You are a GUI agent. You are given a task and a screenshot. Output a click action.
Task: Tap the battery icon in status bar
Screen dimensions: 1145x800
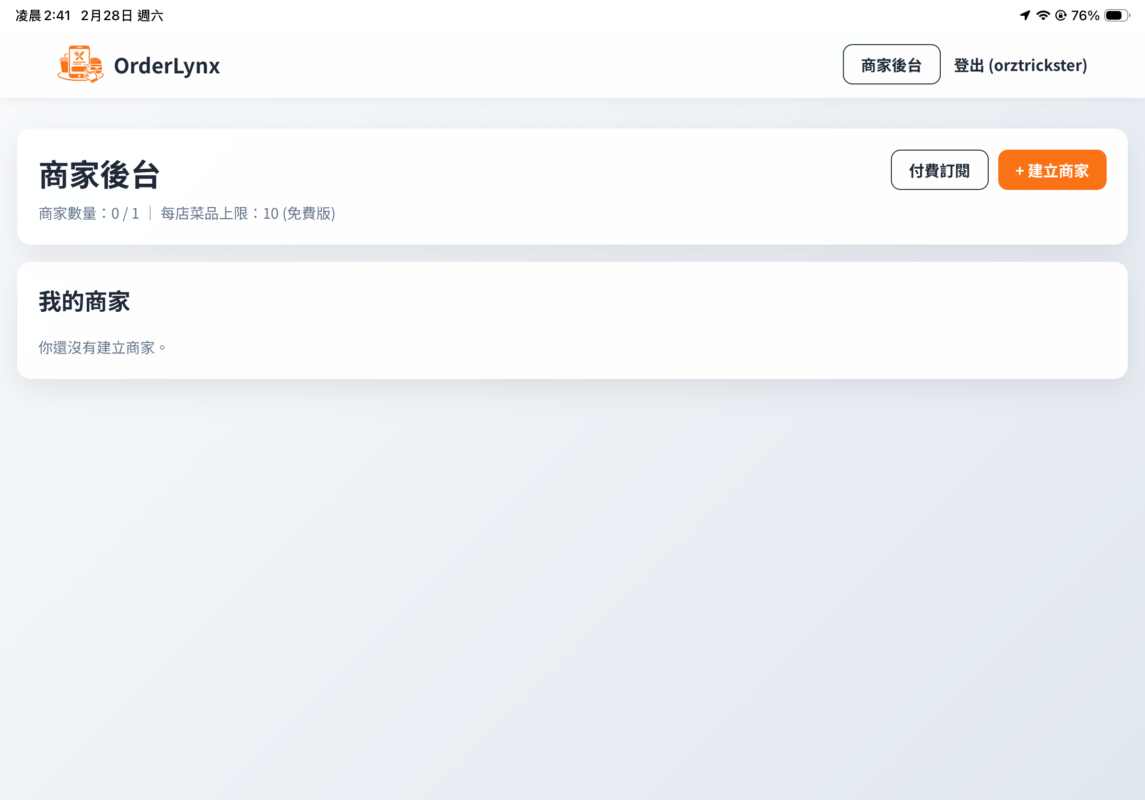point(1116,15)
